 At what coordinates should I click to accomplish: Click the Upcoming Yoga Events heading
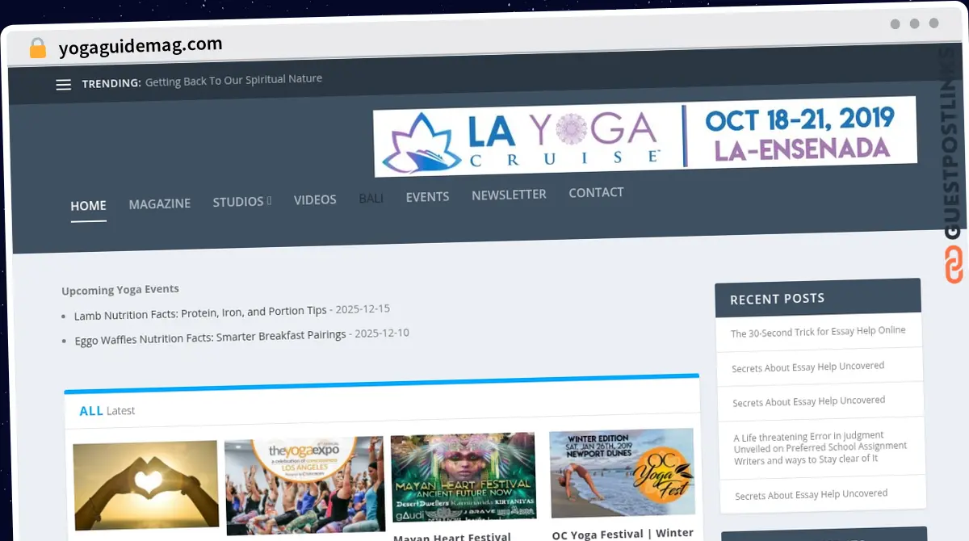[120, 289]
